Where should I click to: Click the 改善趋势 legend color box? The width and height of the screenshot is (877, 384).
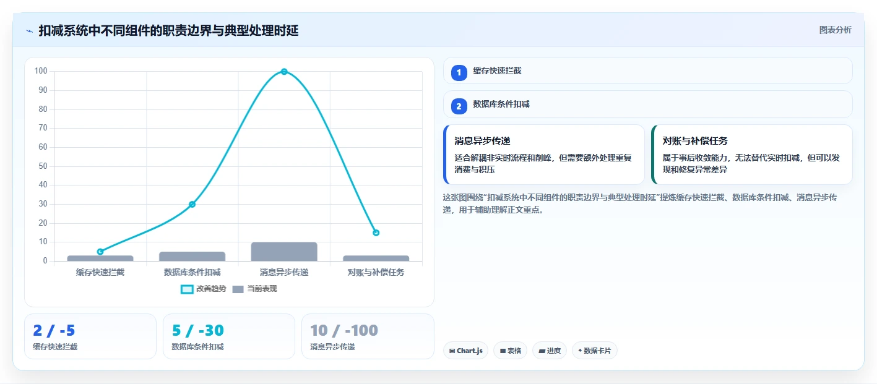(x=187, y=289)
